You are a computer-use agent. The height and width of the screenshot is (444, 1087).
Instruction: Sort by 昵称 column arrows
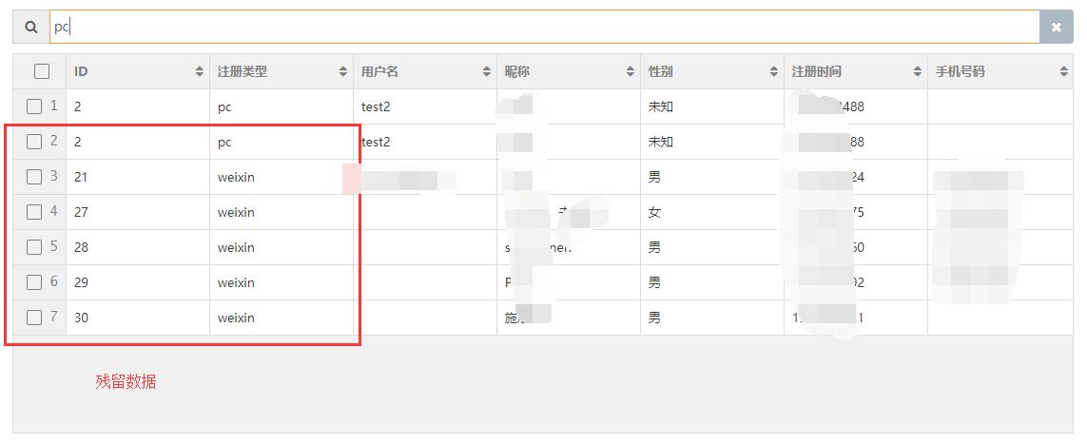pyautogui.click(x=631, y=71)
